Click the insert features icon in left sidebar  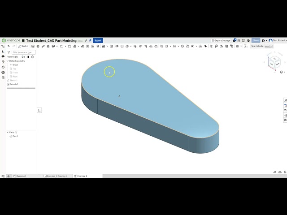click(x=3, y=52)
